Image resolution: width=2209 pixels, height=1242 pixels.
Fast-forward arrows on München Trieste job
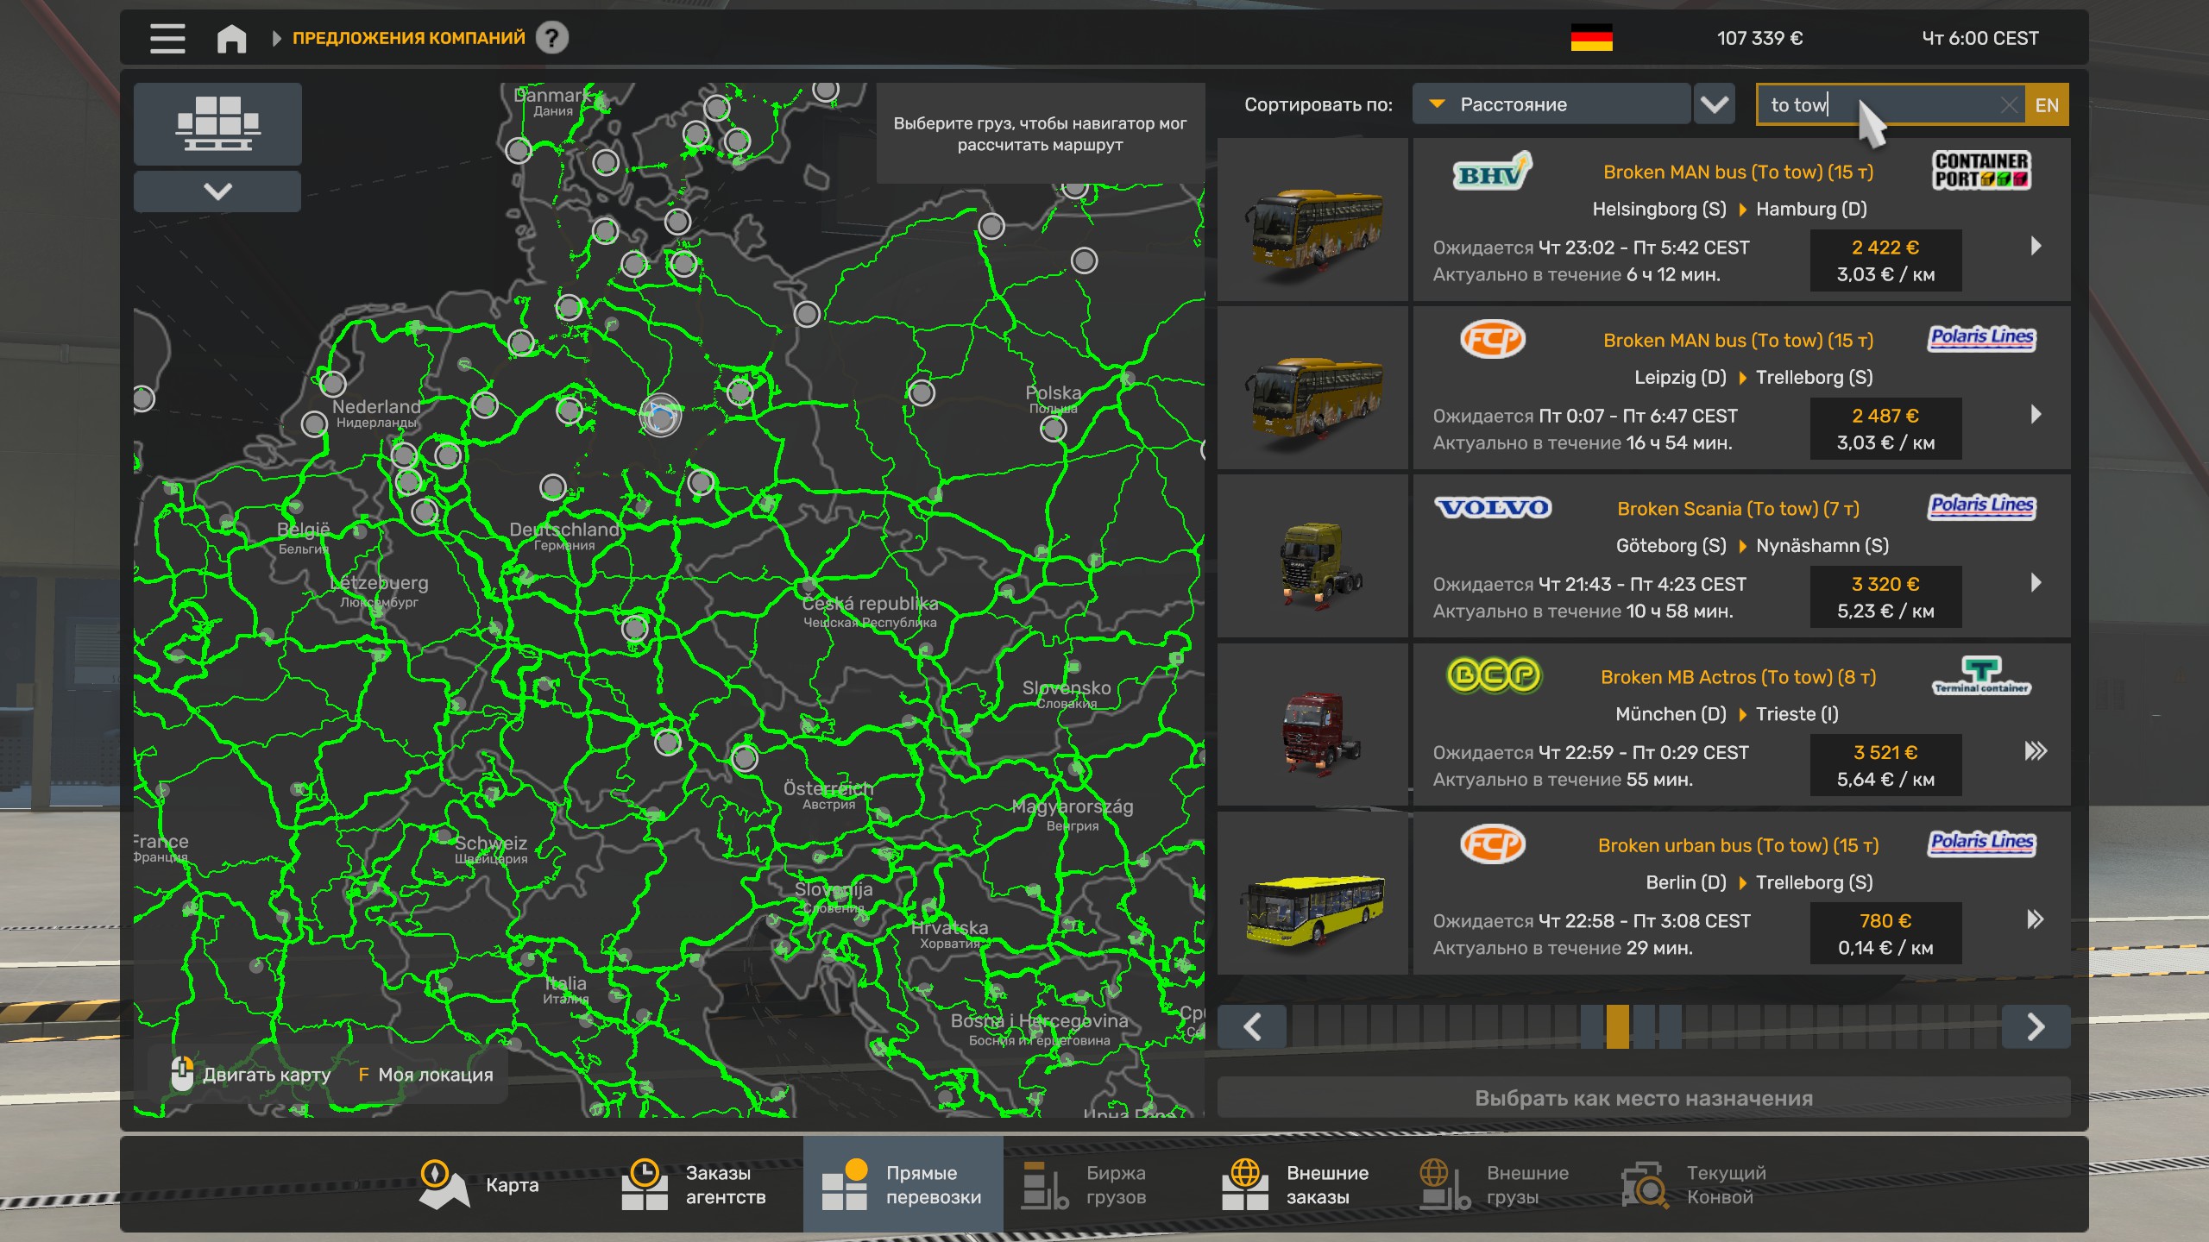pos(2036,750)
